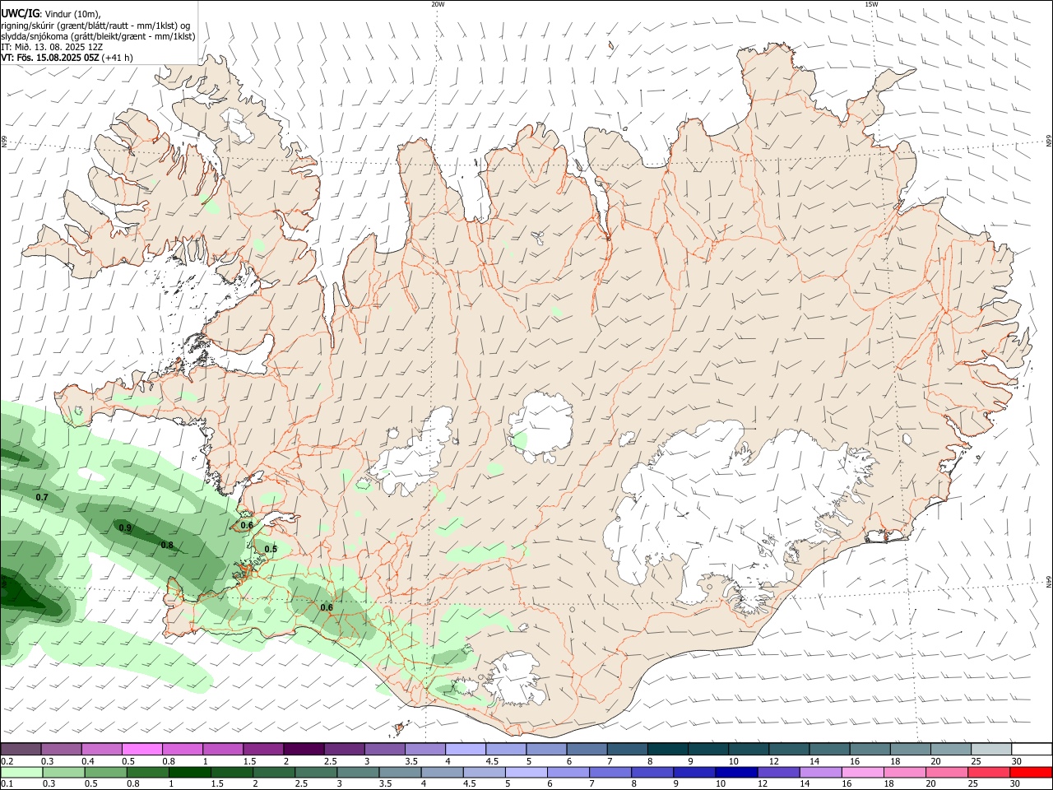This screenshot has height=790, width=1053.
Task: Select the '0.2' label under the snow scale
Action: [6, 761]
